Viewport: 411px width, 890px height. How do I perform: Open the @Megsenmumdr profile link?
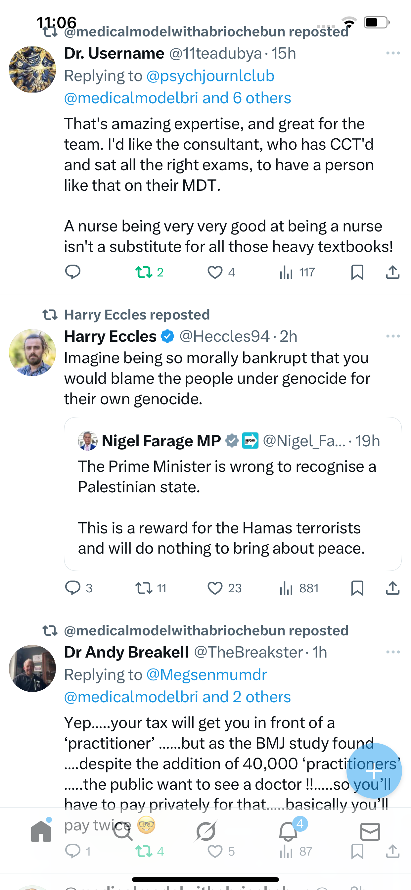206,674
